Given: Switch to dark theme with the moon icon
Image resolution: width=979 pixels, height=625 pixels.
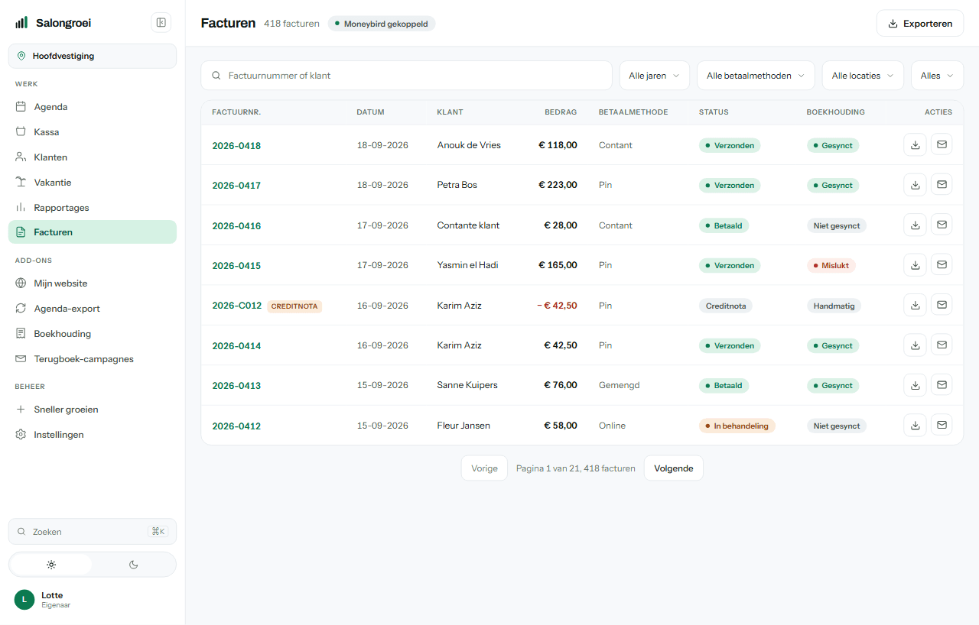Looking at the screenshot, I should click(x=133, y=565).
